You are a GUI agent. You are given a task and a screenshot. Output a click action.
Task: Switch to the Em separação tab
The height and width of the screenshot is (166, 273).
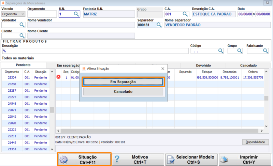point(68,65)
